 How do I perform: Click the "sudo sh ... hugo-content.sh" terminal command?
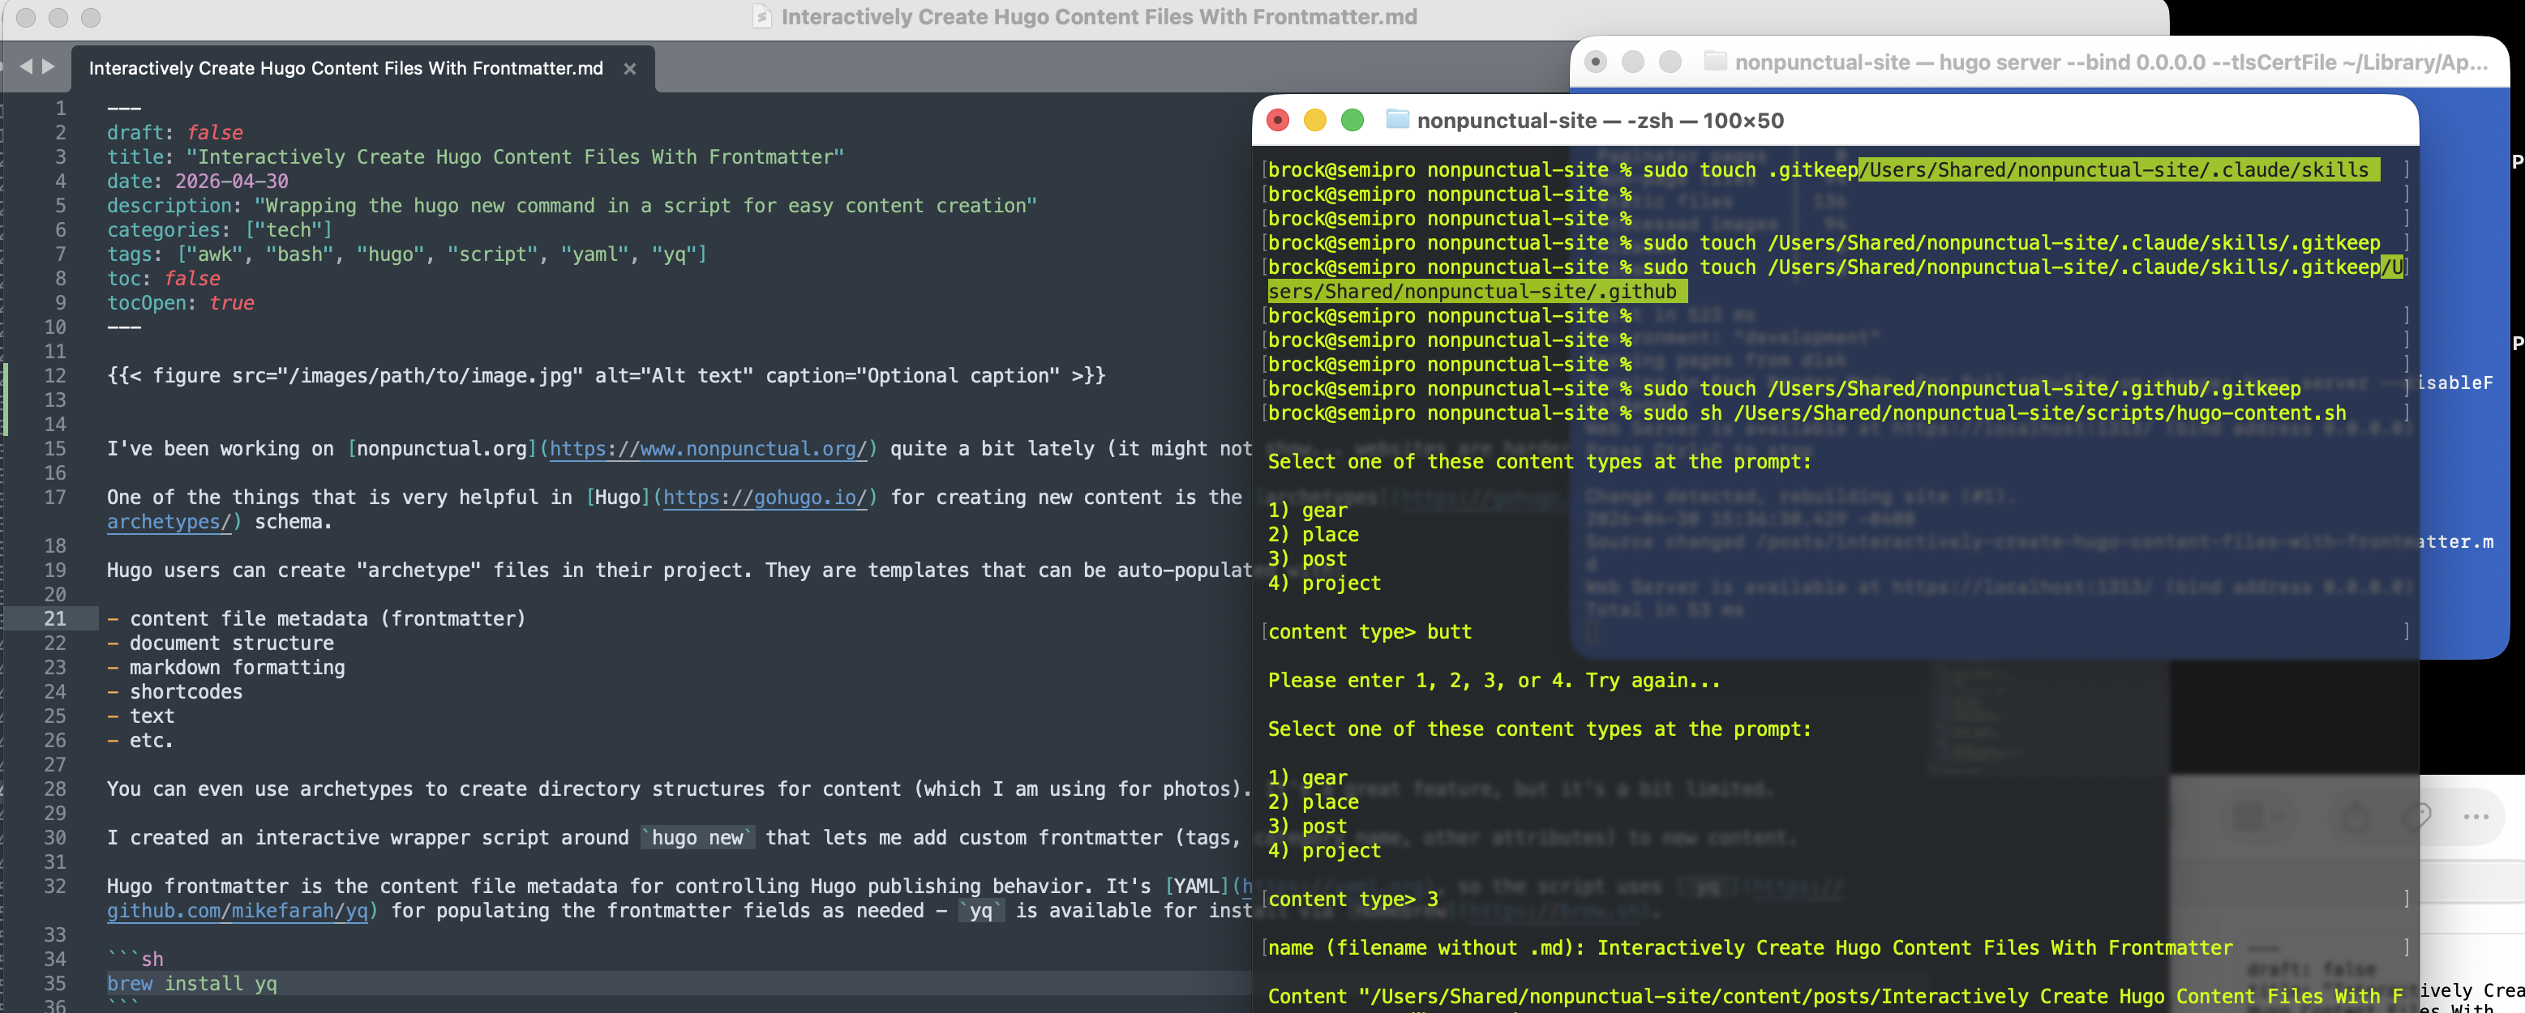pyautogui.click(x=1995, y=413)
